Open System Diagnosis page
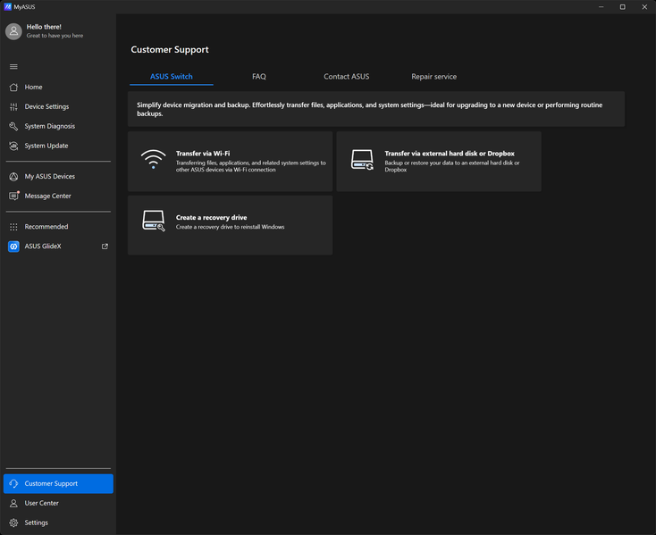Viewport: 656px width, 535px height. [x=58, y=126]
